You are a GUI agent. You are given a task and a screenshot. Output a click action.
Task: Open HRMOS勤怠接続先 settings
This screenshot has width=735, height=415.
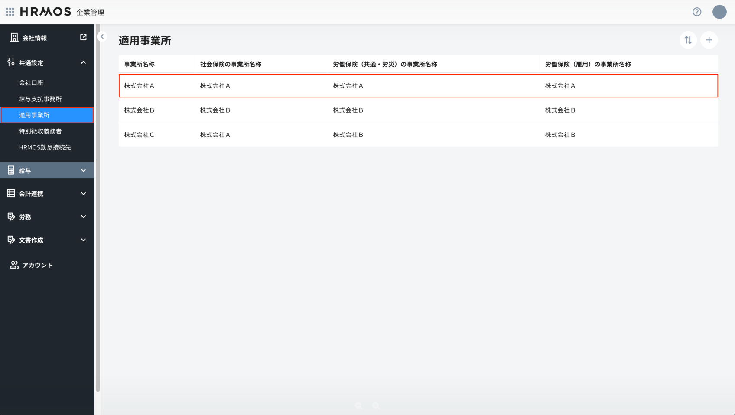[45, 148]
